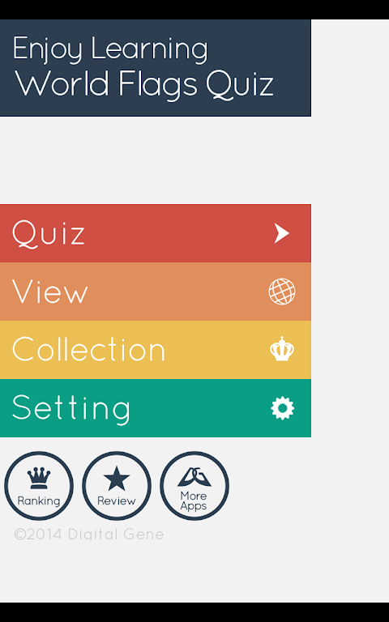Tap the crown icon inside the Ranking circle
This screenshot has width=389, height=622.
point(39,478)
